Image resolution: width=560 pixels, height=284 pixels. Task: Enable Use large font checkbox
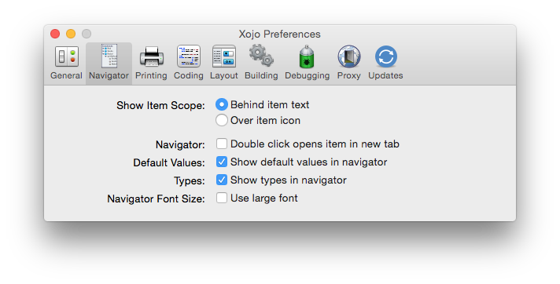coord(222,198)
